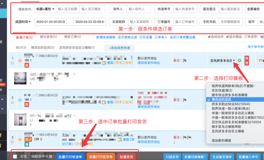Expand order row 1 plus icon

[x=20, y=61]
